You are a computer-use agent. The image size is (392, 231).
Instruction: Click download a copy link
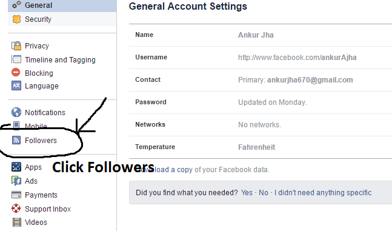click(x=165, y=169)
